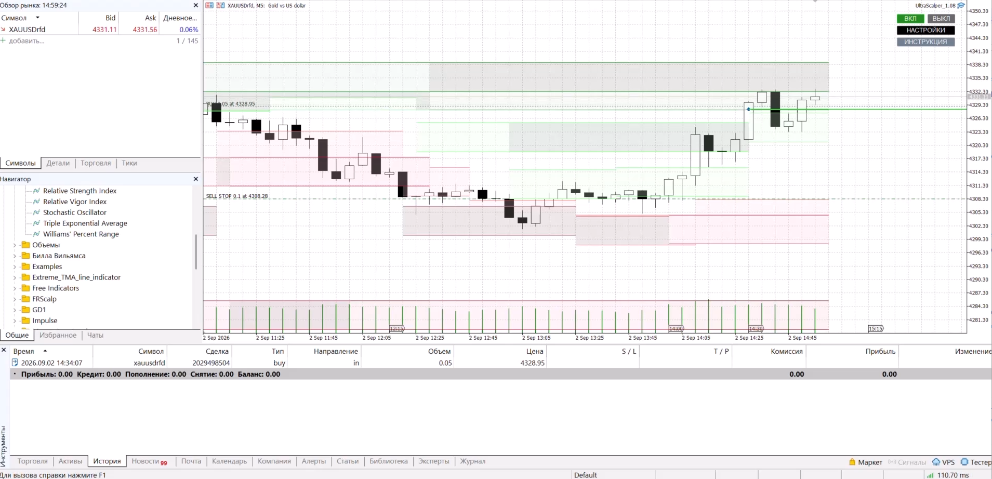Image resolution: width=992 pixels, height=479 pixels.
Task: Close the Navigator panel
Action: [195, 179]
